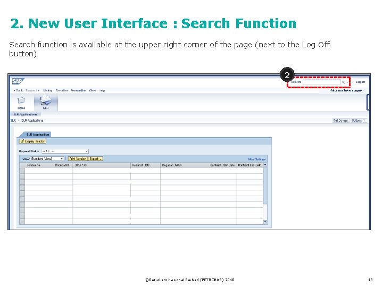Go Back in portal navigation
Image resolution: width=383 pixels, height=287 pixels.
tap(18, 90)
